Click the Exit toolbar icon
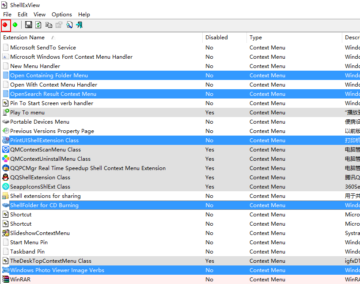Image resolution: width=360 pixels, height=284 pixels. coord(80,25)
